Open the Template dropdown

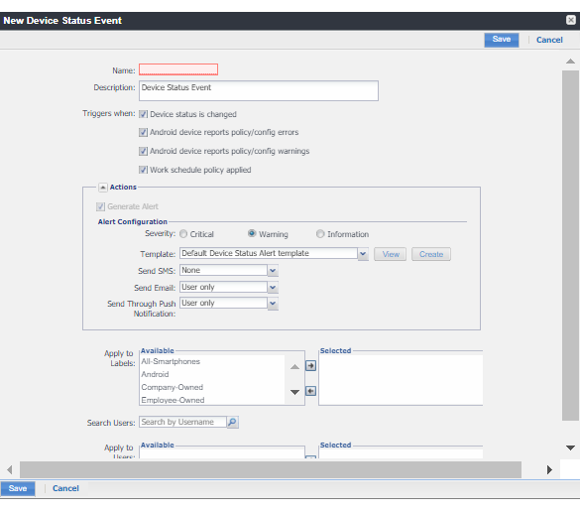click(363, 254)
